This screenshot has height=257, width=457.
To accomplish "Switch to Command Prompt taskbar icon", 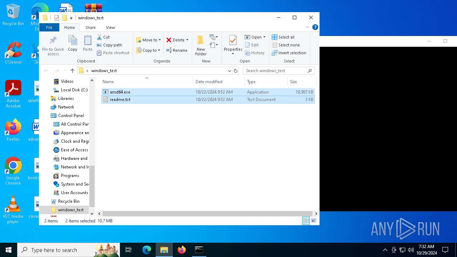I will (199, 250).
